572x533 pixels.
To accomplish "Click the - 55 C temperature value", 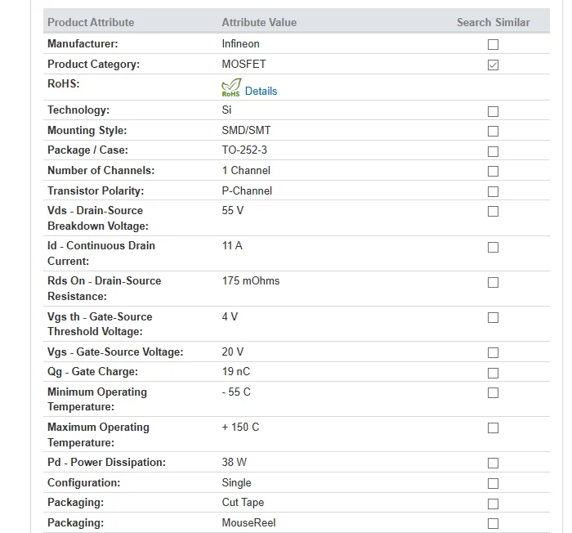I will point(236,392).
